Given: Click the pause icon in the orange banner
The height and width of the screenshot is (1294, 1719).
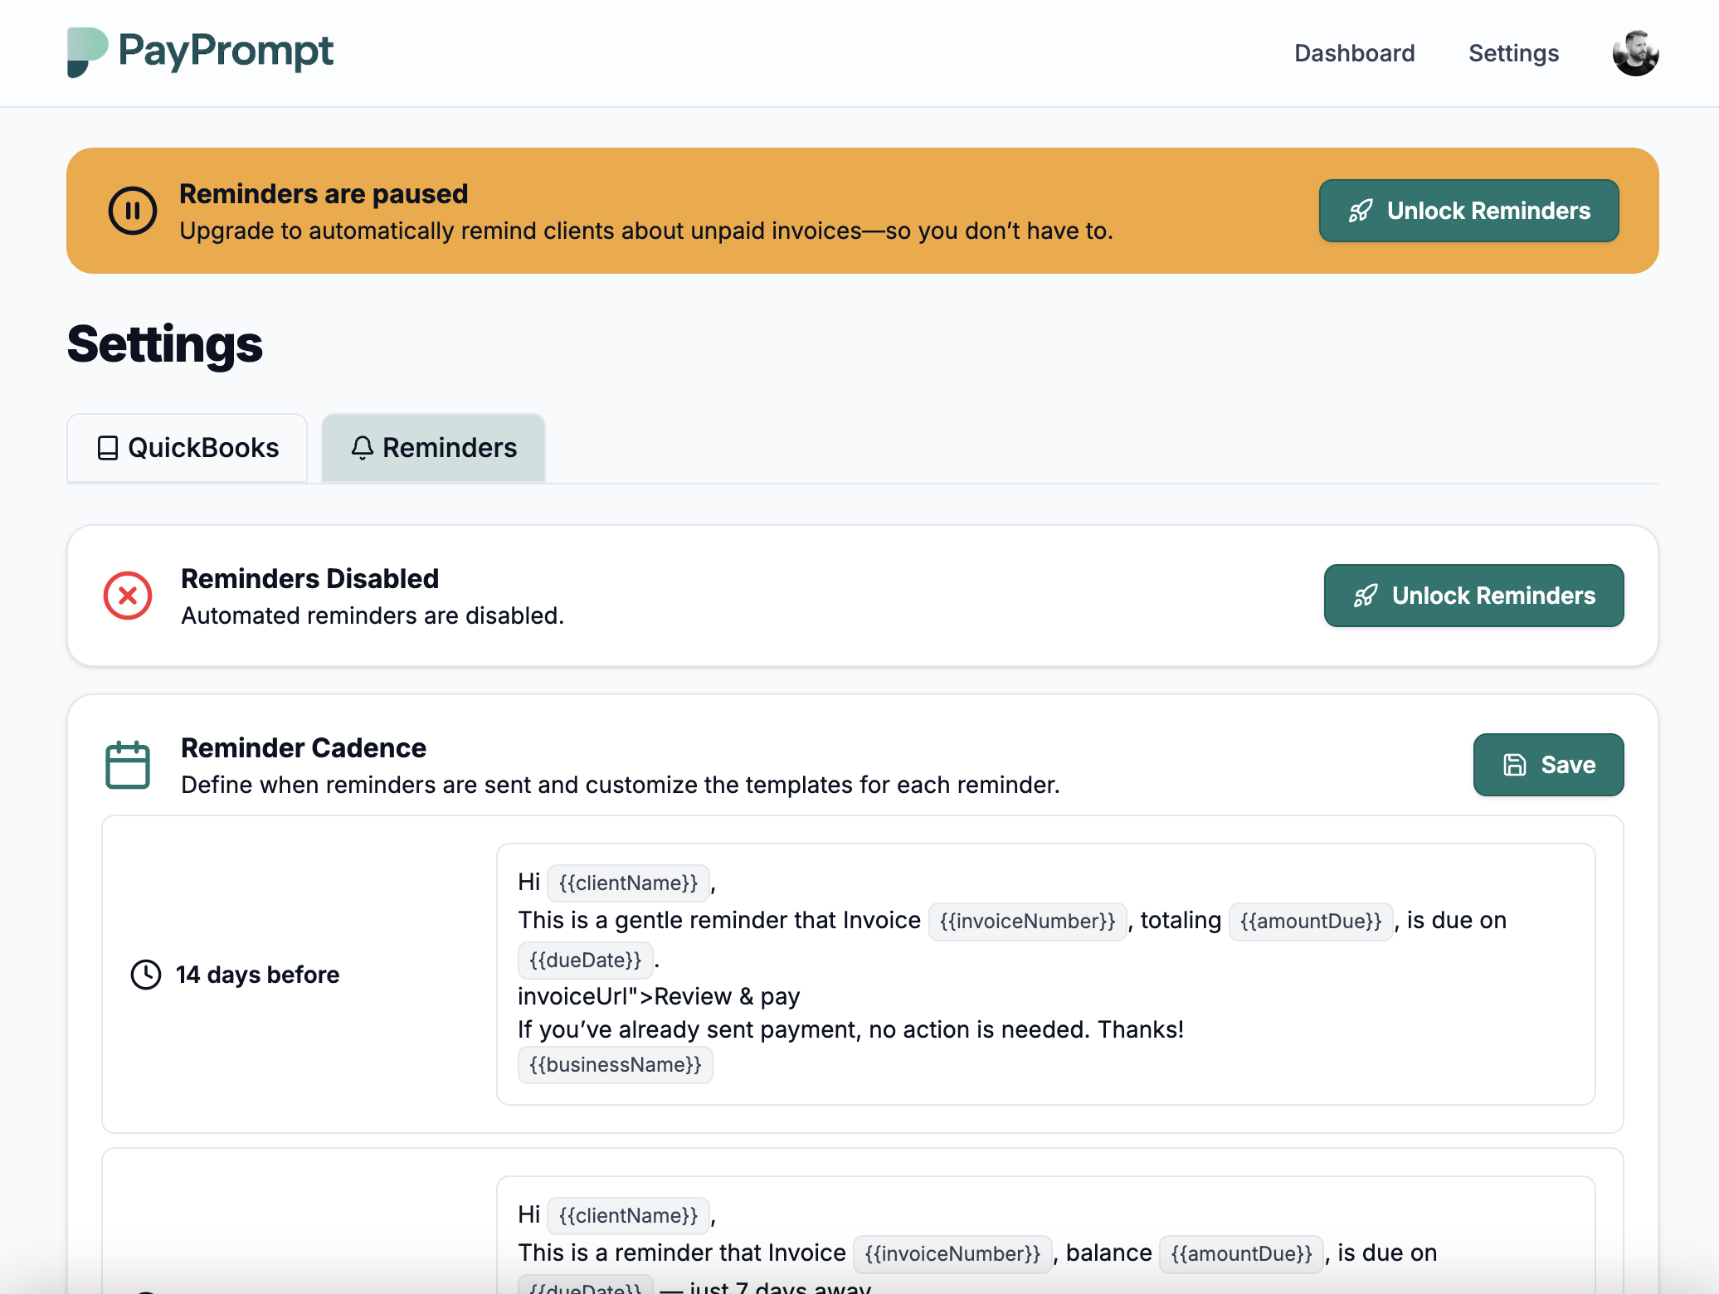Looking at the screenshot, I should click(133, 211).
